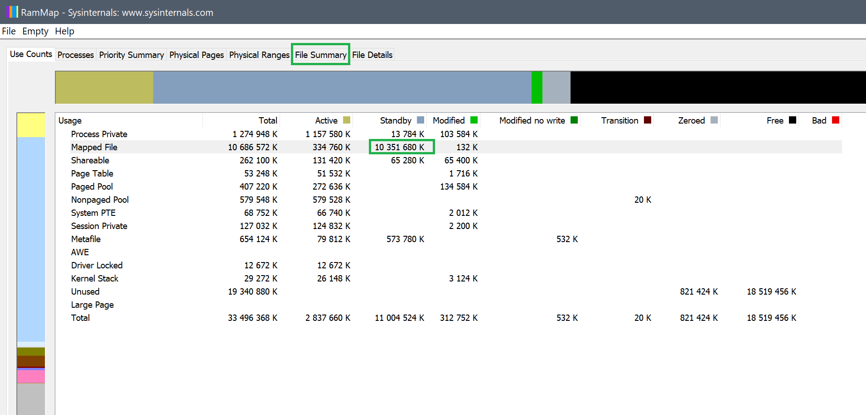Switch to the File Details tab
866x415 pixels.
click(373, 55)
